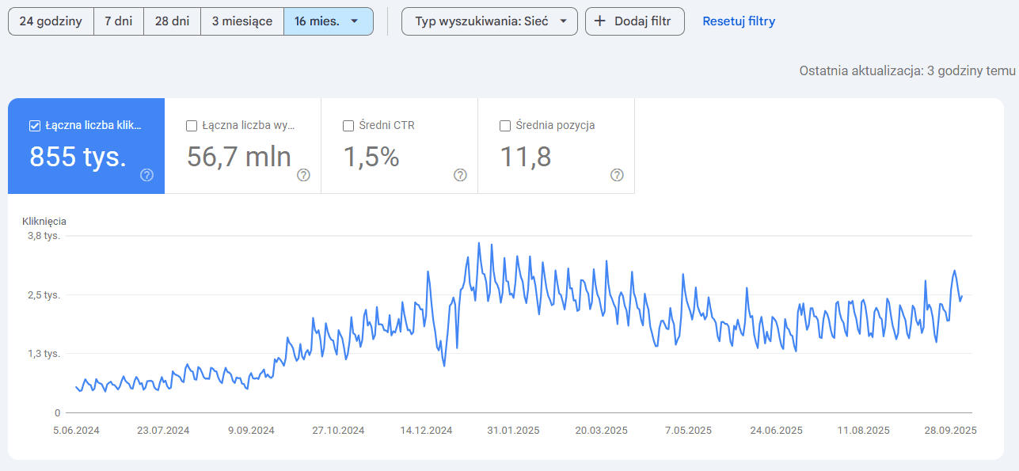Screen dimensions: 1019x471
Task: Click the 11,8 average position value
Action: point(525,157)
